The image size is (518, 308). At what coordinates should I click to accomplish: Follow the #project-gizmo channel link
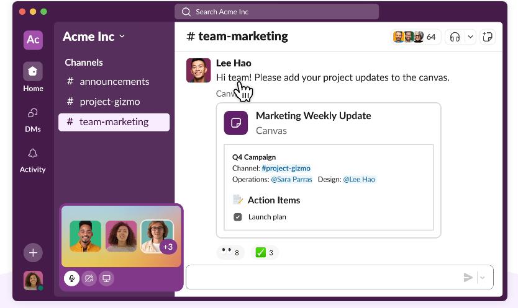tap(286, 169)
